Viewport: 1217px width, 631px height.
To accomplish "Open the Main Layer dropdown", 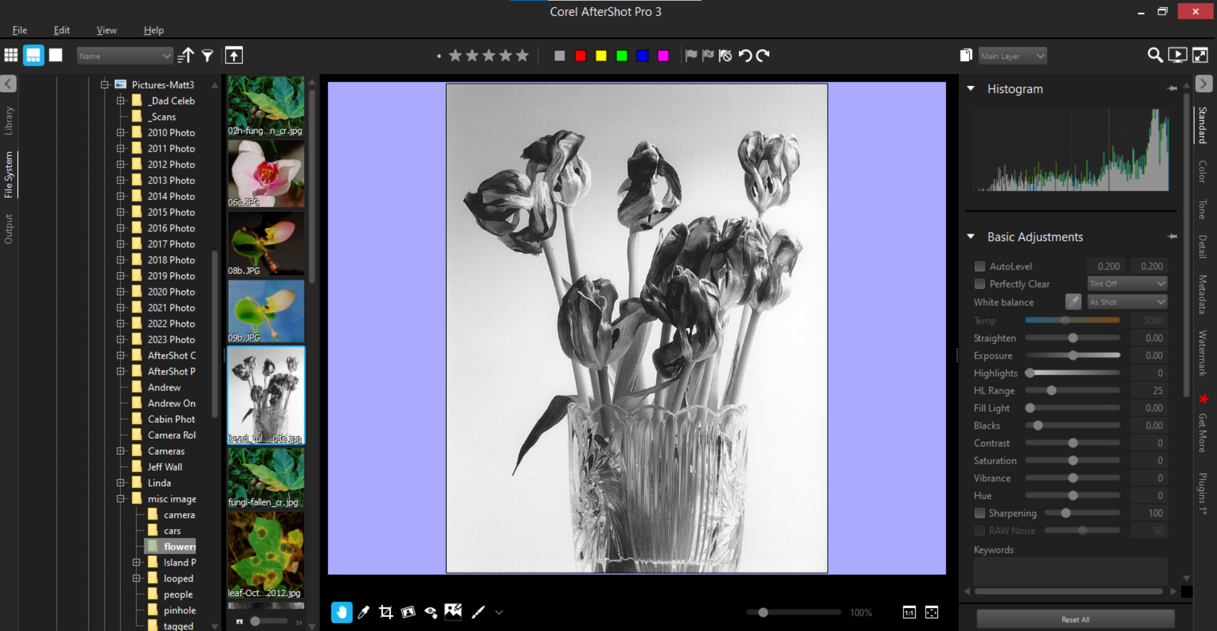I will (x=1012, y=56).
